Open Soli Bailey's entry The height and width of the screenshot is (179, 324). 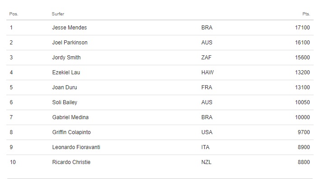pyautogui.click(x=65, y=102)
